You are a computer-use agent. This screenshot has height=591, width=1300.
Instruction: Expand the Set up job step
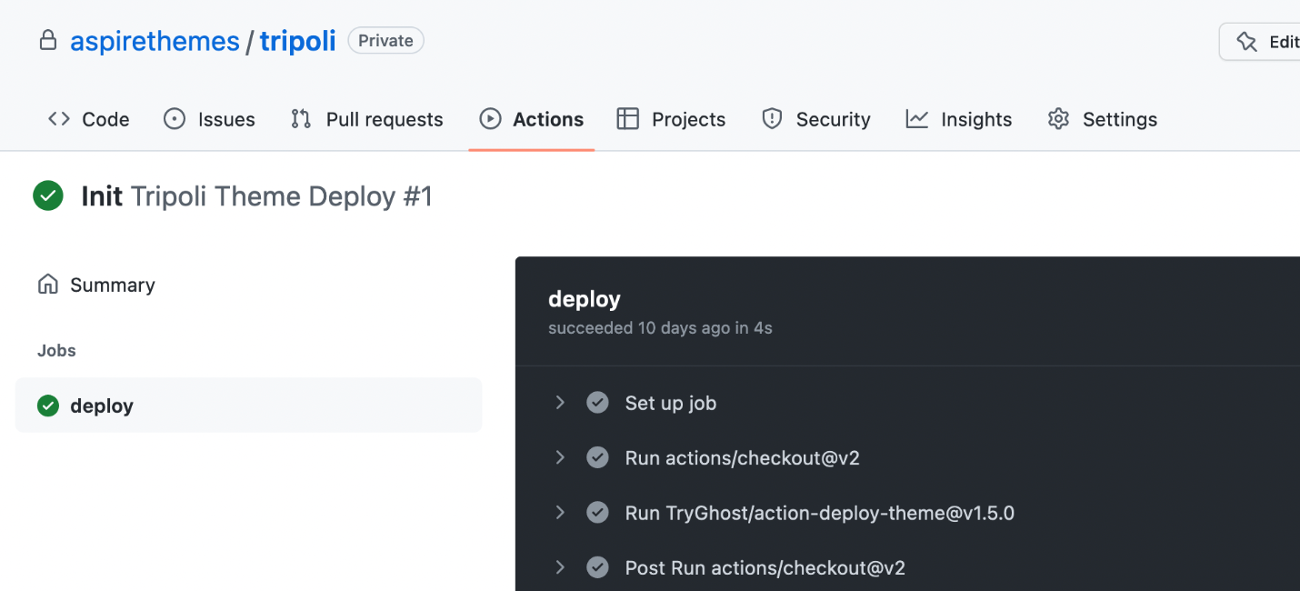(x=560, y=403)
